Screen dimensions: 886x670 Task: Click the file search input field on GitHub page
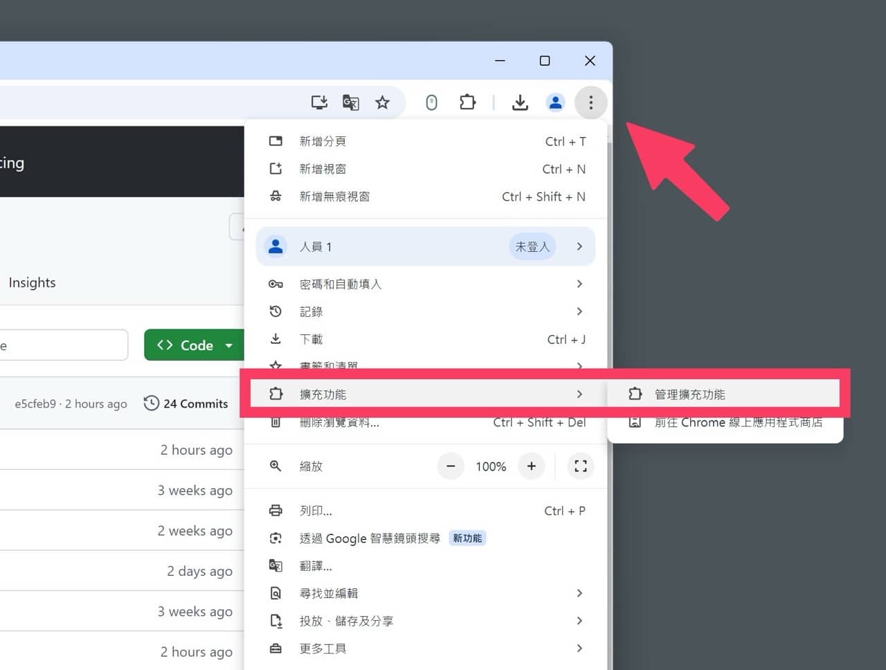[64, 345]
